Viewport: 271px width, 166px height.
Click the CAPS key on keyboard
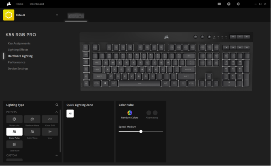(97, 69)
